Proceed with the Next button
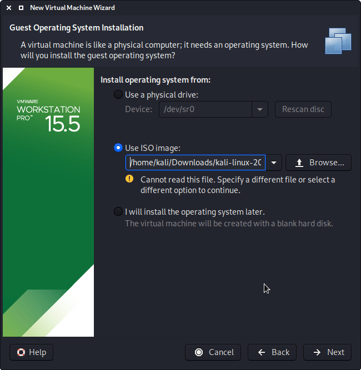This screenshot has width=361, height=370. (x=328, y=352)
